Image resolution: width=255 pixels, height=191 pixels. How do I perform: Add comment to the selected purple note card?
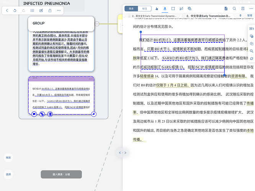tap(34, 114)
